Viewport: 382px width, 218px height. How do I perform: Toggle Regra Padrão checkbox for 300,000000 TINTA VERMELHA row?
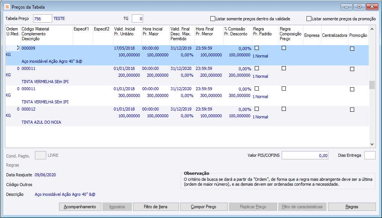pos(257,89)
